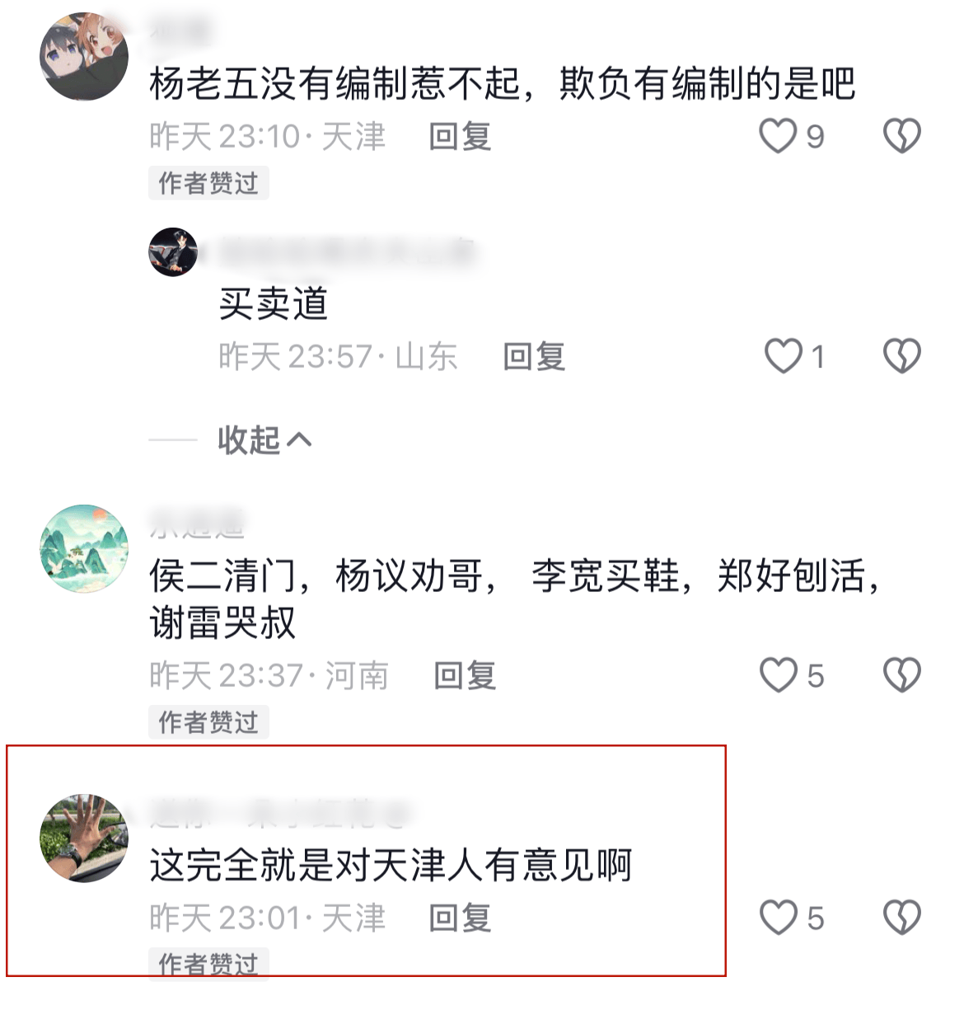Like the 天津人有意见 comment

779,918
